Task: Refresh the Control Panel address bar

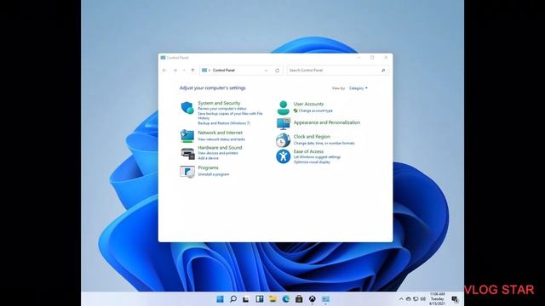Action: point(278,71)
